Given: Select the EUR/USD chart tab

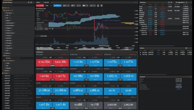Looking at the screenshot, I should (46, 2).
